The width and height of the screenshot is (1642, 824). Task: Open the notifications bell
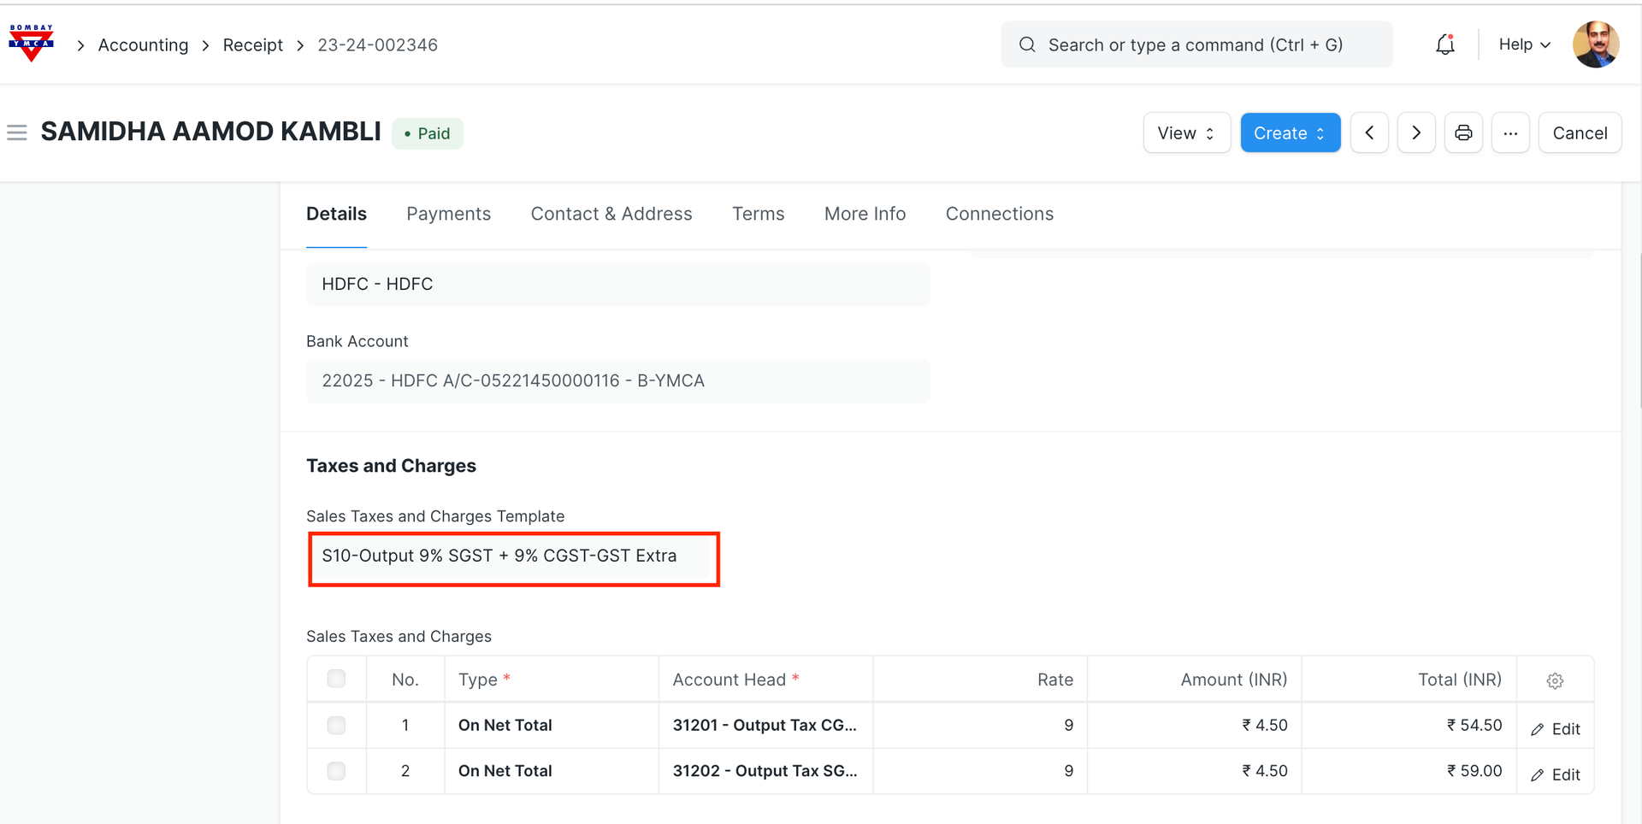point(1444,44)
